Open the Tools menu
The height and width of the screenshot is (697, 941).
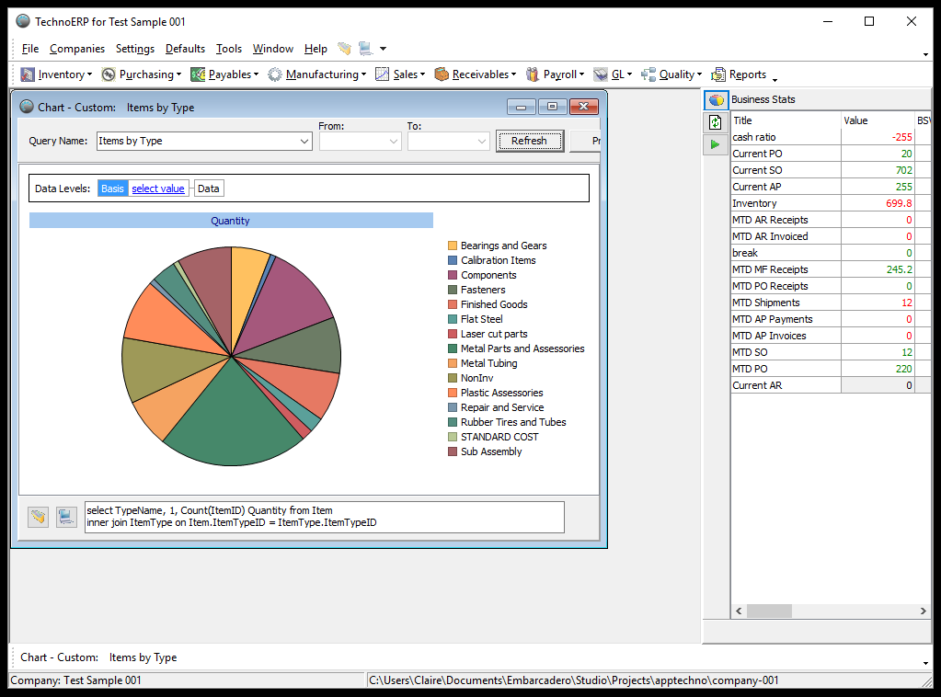(x=229, y=49)
